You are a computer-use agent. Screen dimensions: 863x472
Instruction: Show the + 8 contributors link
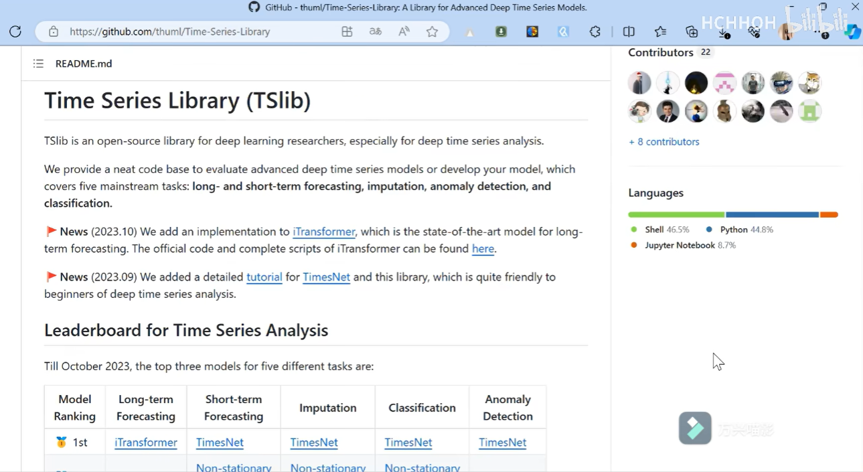(x=664, y=142)
